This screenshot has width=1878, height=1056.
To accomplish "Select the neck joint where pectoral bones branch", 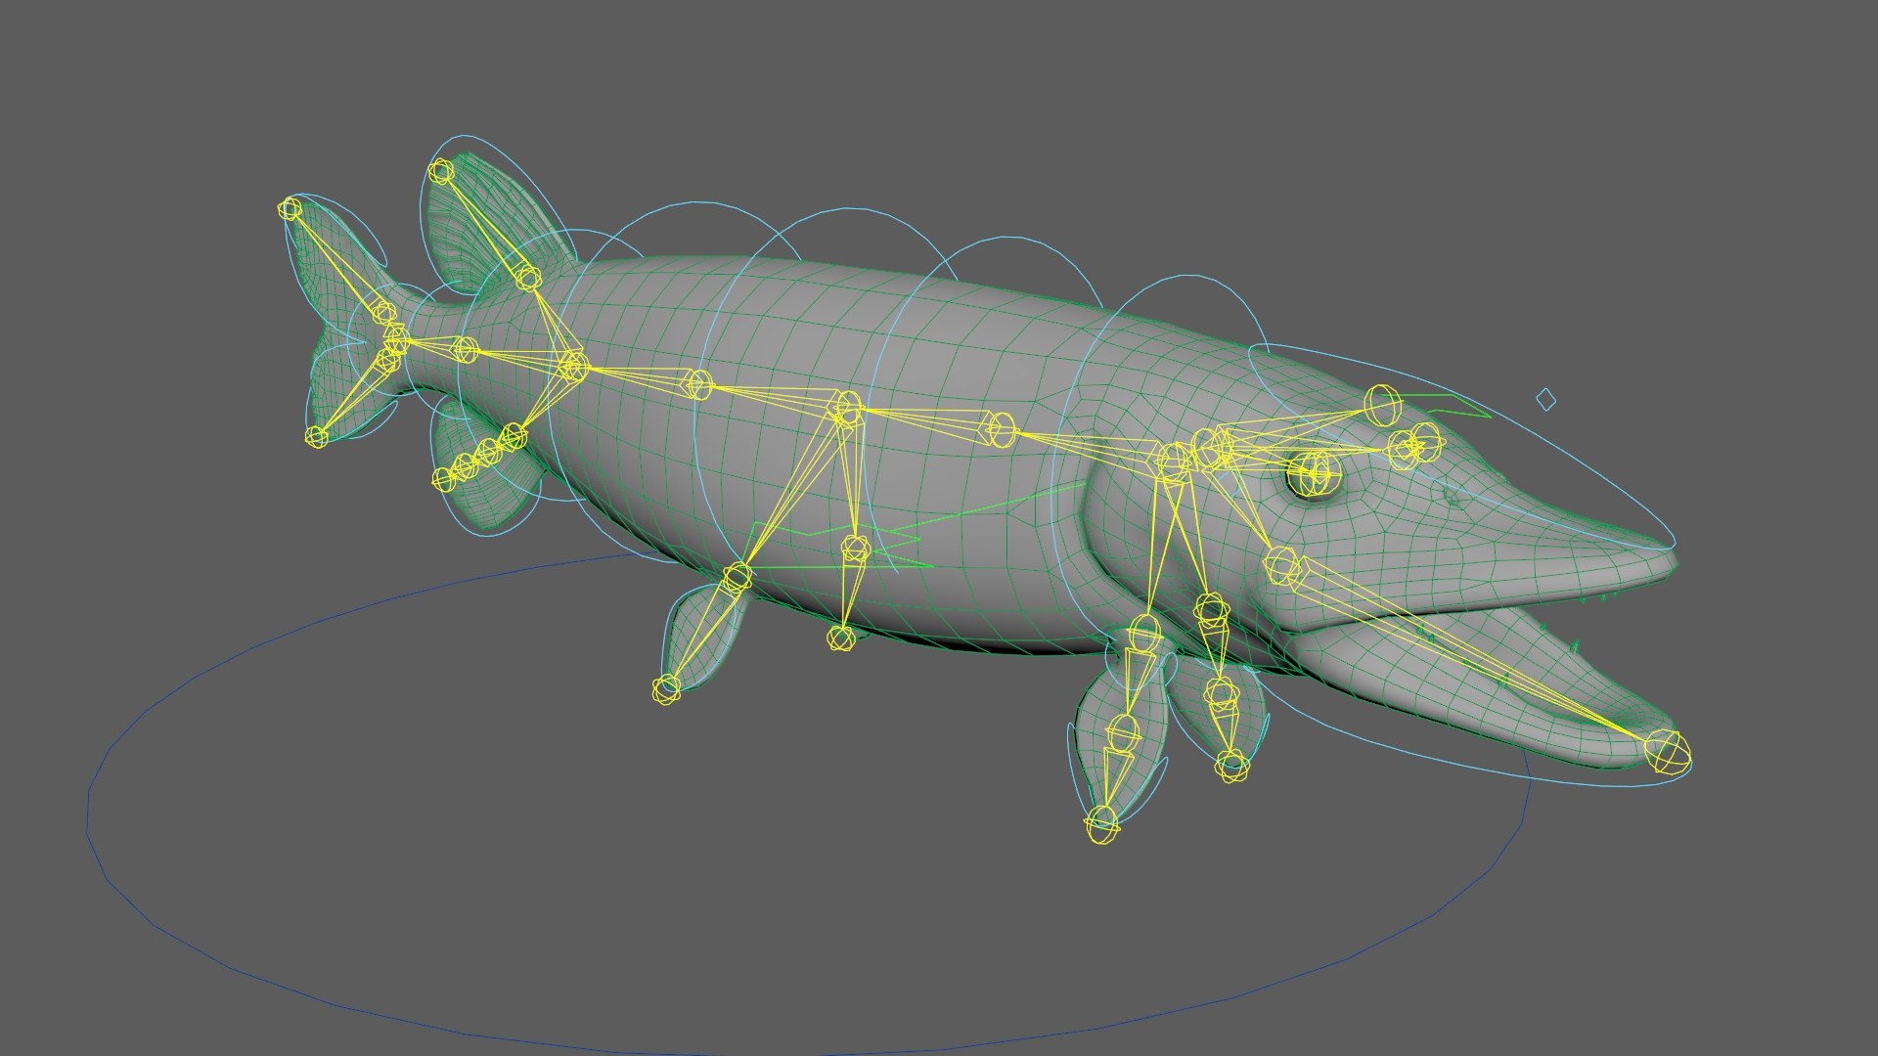I will point(1173,461).
